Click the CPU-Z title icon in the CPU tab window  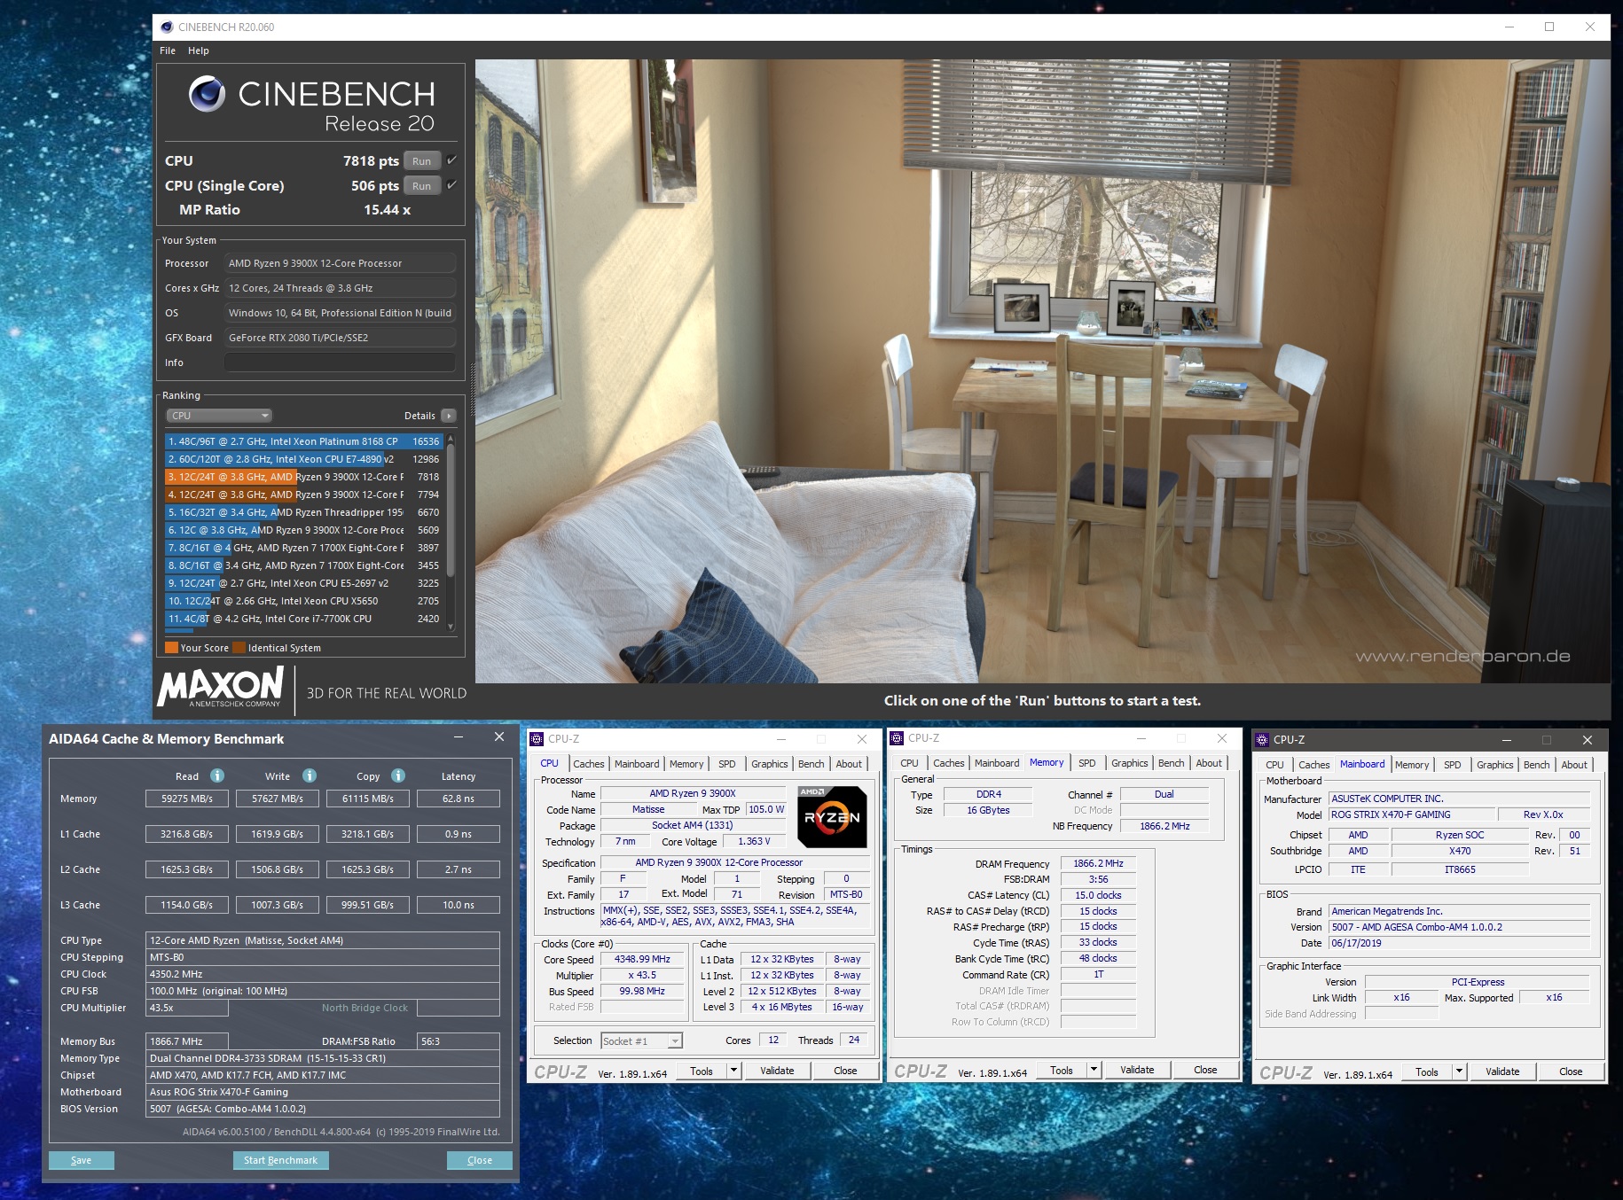point(537,738)
